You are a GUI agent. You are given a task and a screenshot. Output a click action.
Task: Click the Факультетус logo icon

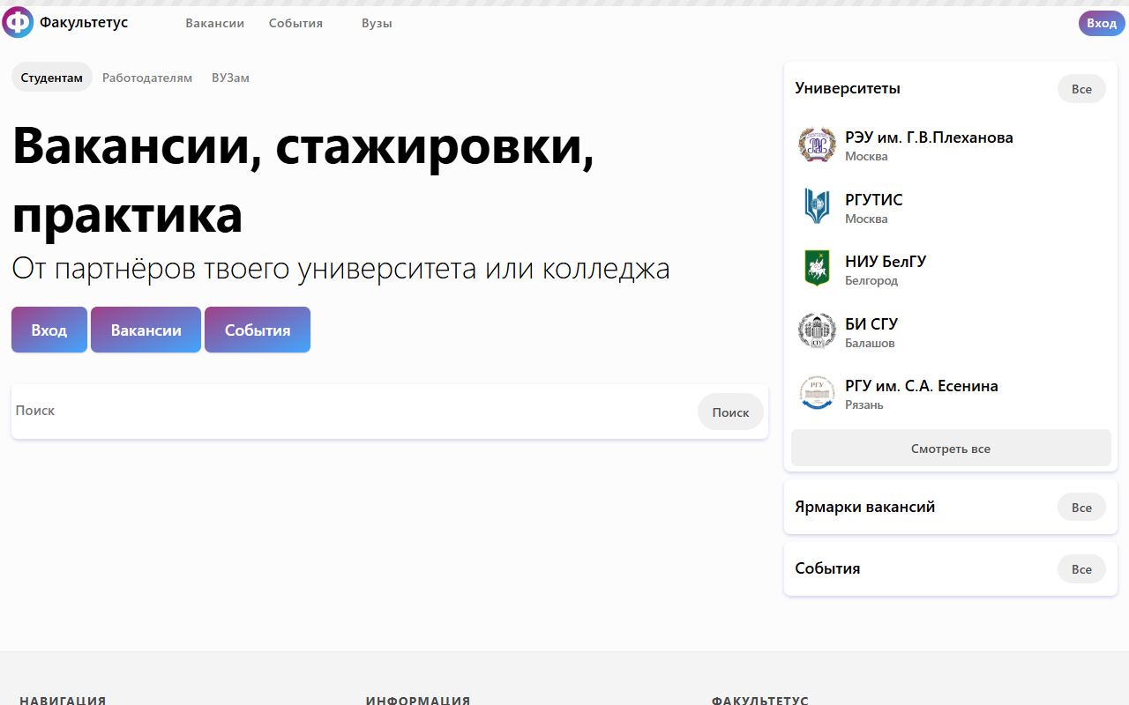pyautogui.click(x=18, y=23)
